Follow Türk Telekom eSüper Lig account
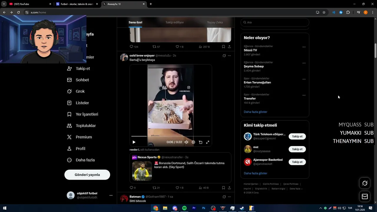The image size is (377, 212). click(297, 136)
